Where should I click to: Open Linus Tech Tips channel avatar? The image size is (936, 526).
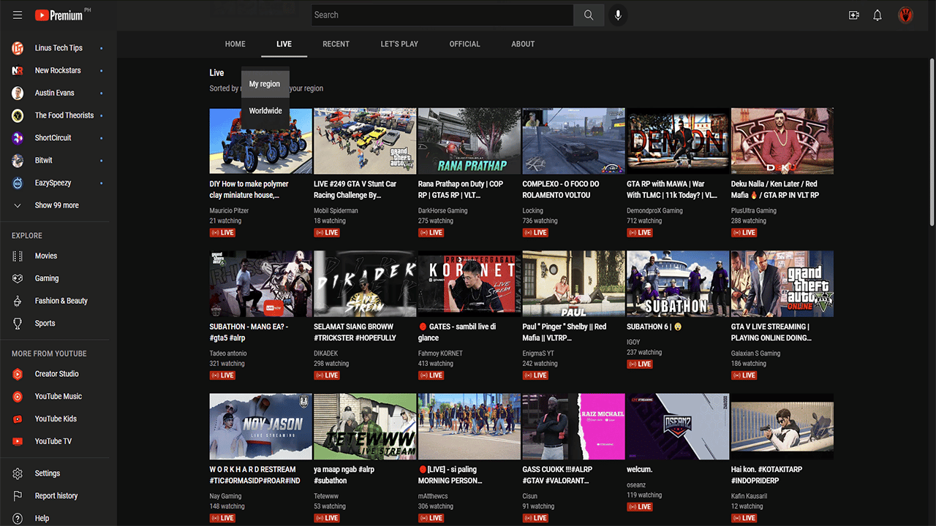coord(18,48)
